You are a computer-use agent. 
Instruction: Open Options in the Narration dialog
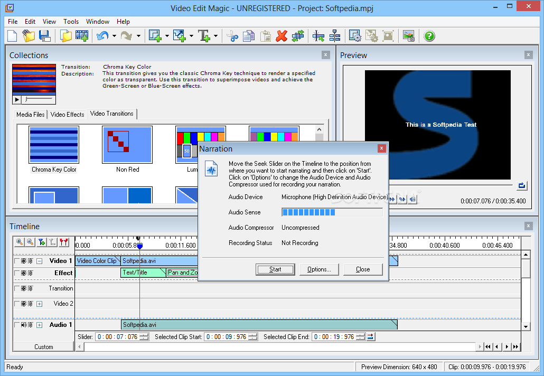pos(319,269)
